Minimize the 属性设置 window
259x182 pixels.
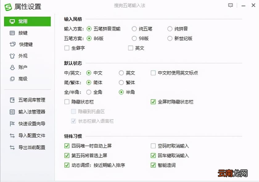243,6
